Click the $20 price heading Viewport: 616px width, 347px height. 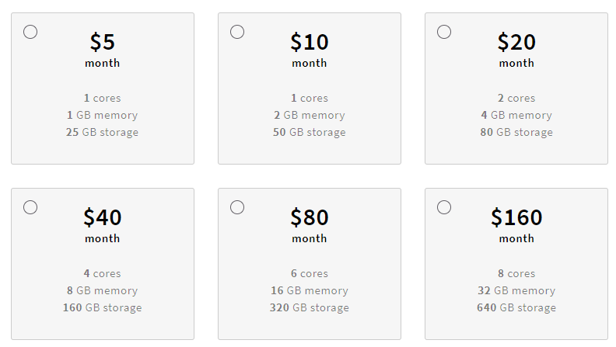516,42
